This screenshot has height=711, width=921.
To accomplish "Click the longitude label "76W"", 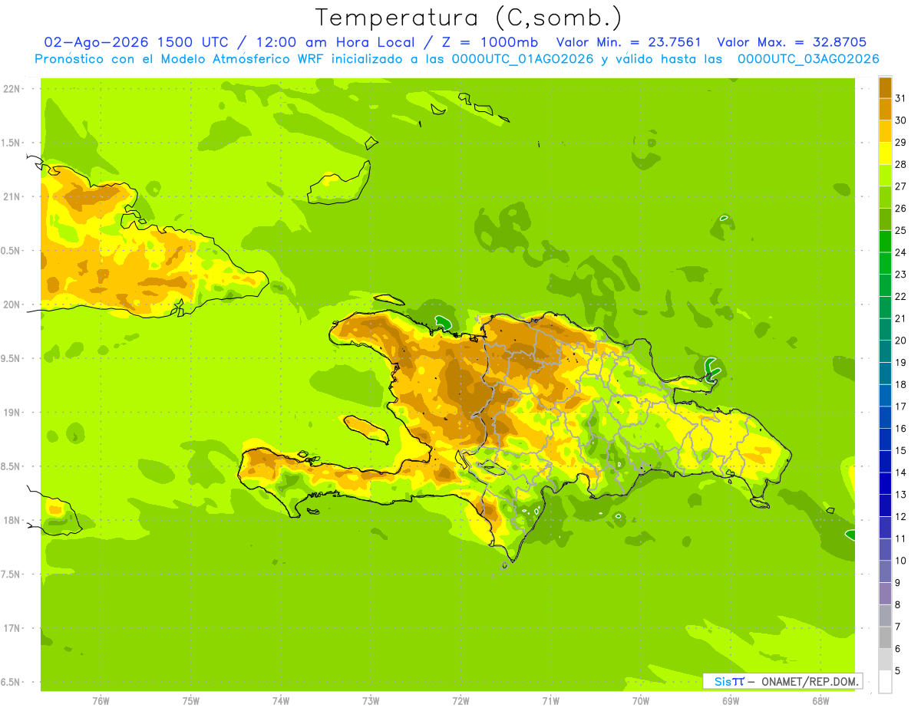I will click(x=101, y=701).
